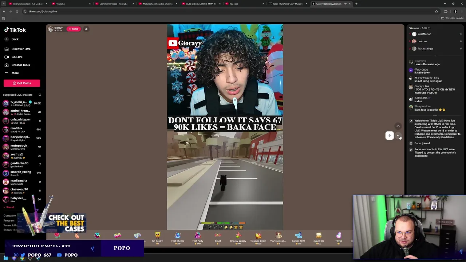Collapse chat panel with up chevron
Viewport: 466px width, 262px height.
tap(398, 126)
